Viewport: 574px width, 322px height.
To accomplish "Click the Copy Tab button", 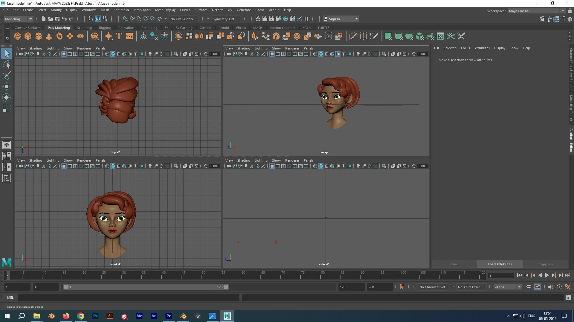I will 546,264.
